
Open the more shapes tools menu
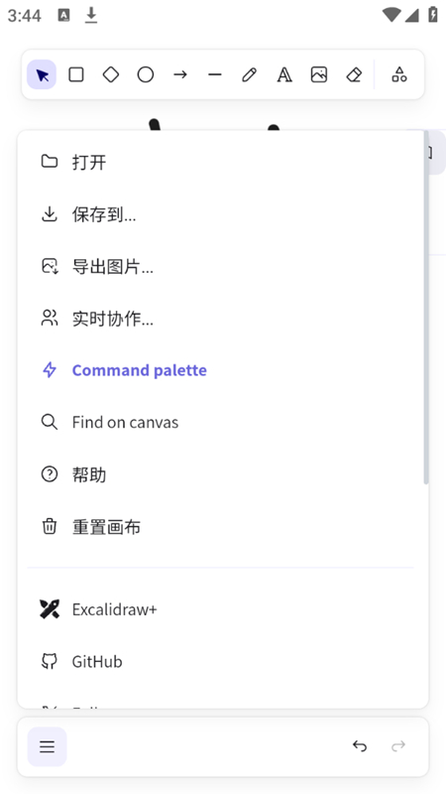(399, 75)
